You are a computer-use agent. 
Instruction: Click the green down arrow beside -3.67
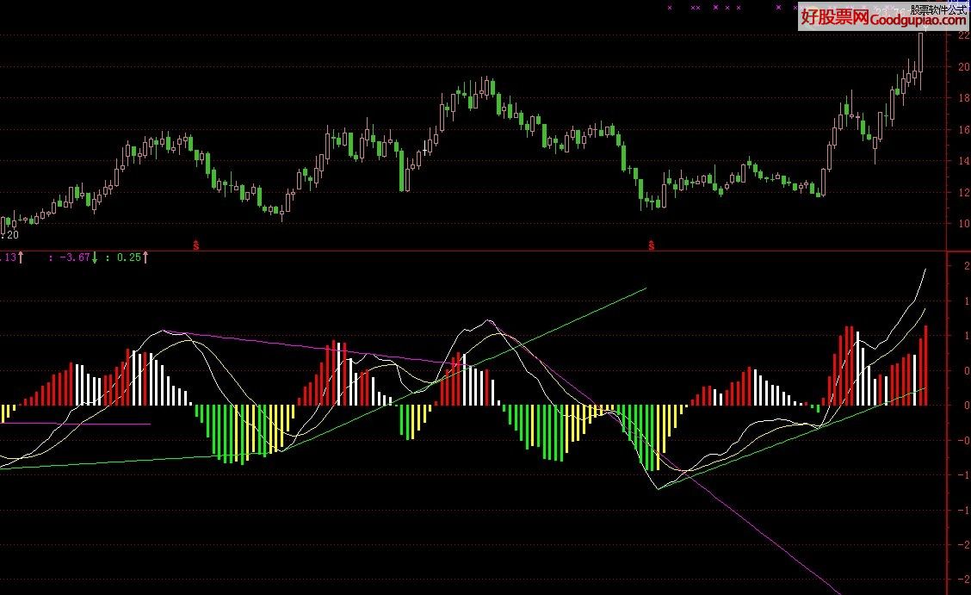click(x=95, y=257)
